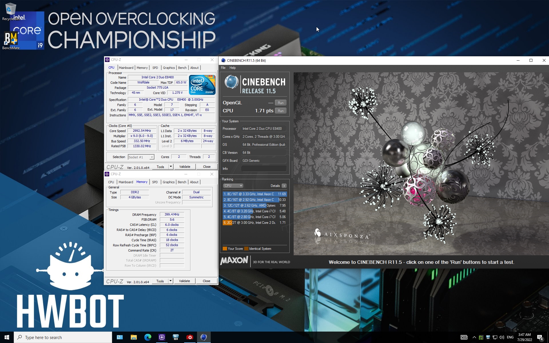The width and height of the screenshot is (549, 343).
Task: Open the SPD tab in upper CPU-Z
Action: (x=155, y=68)
